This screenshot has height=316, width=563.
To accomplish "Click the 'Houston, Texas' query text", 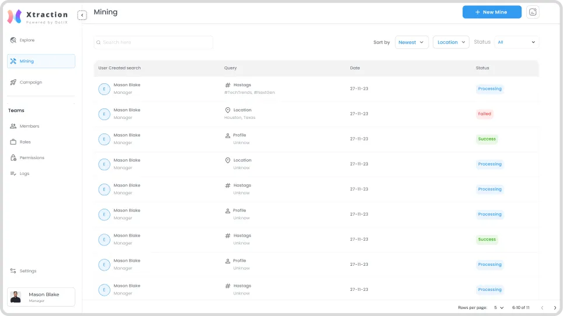I will click(240, 118).
